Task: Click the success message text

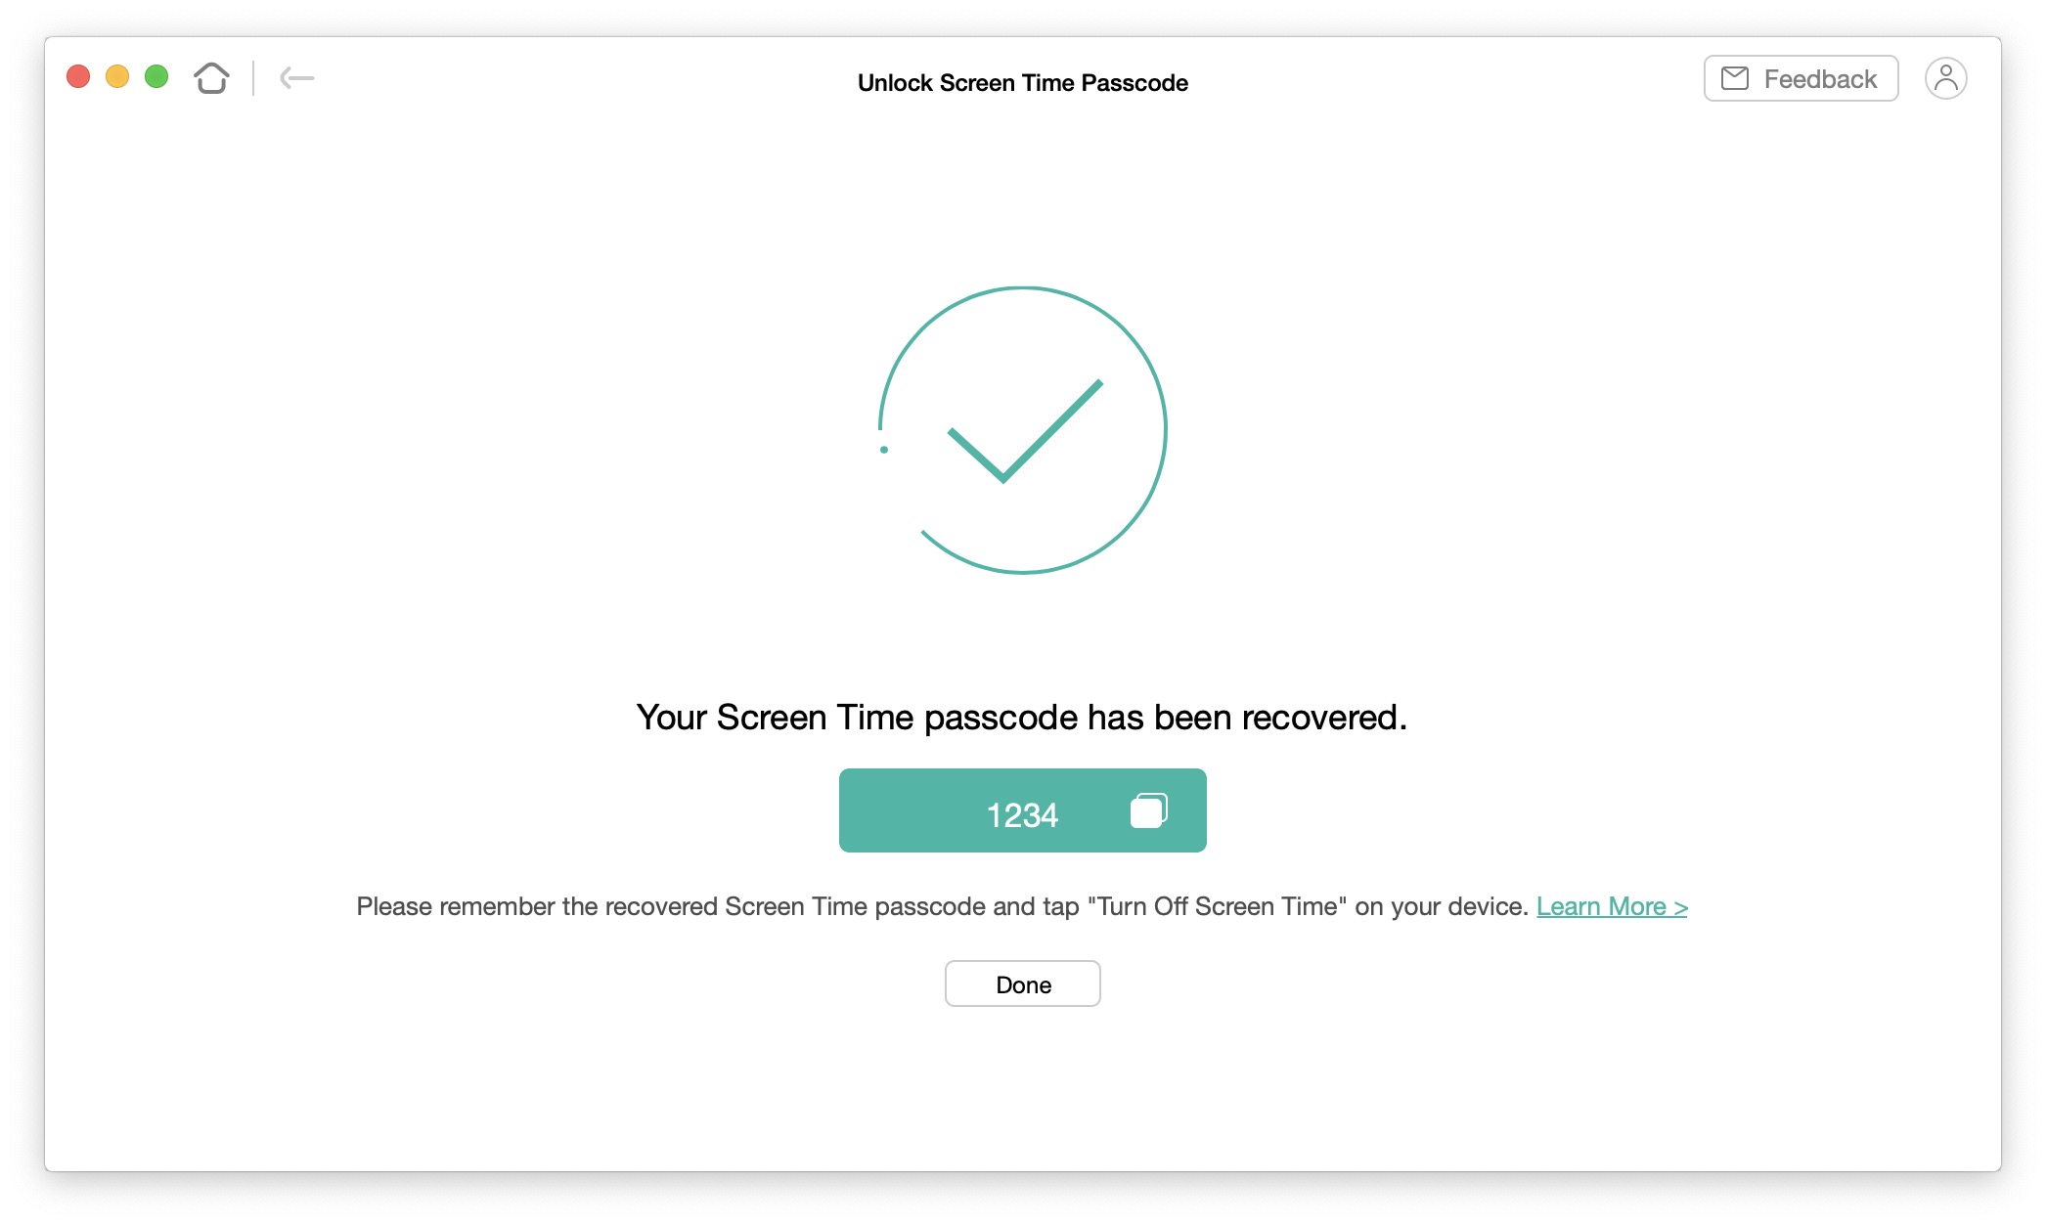Action: 1022,717
